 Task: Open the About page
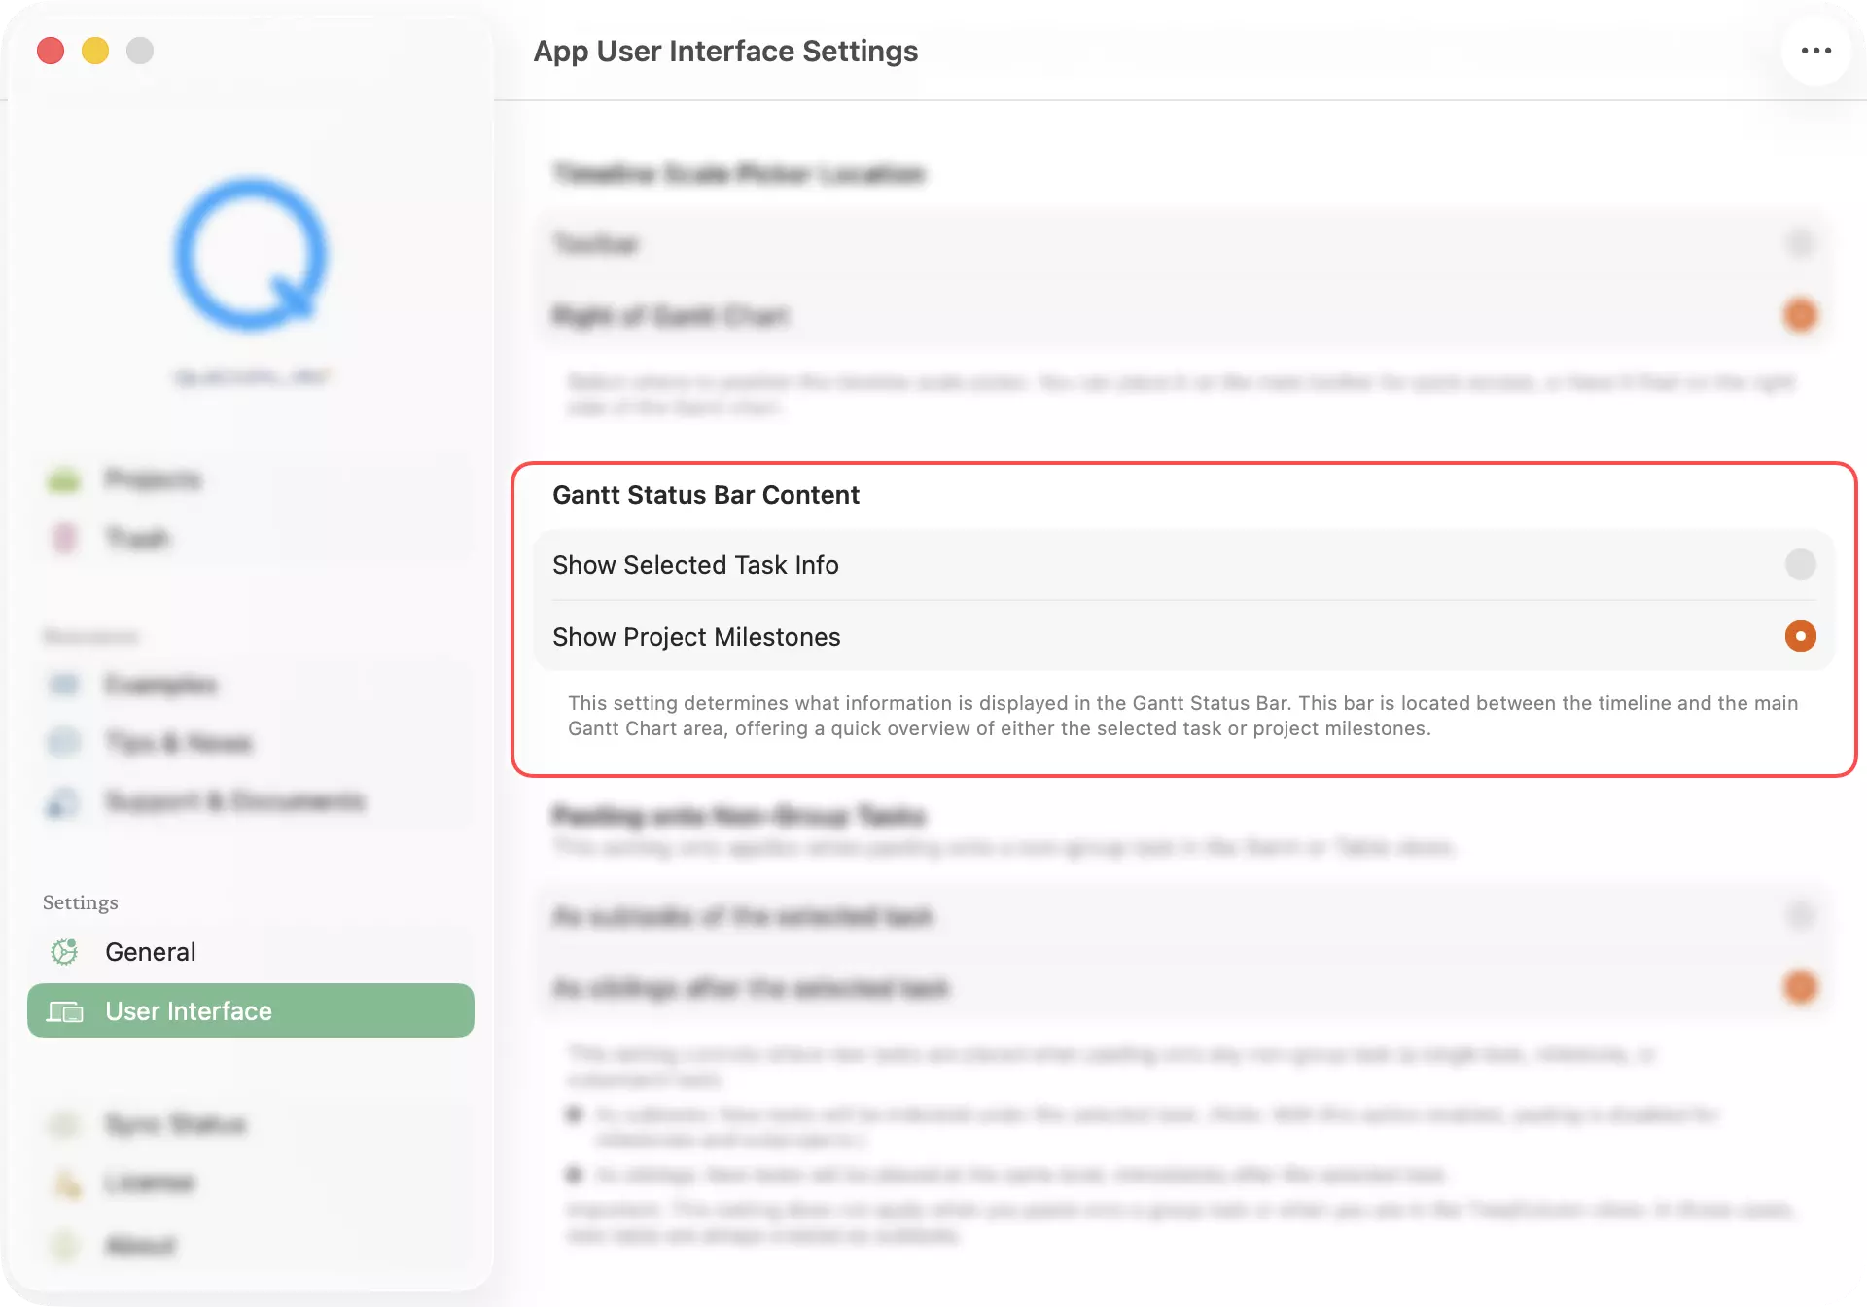(x=139, y=1245)
